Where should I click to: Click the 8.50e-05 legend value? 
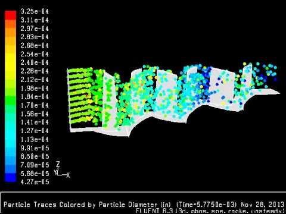[35, 156]
